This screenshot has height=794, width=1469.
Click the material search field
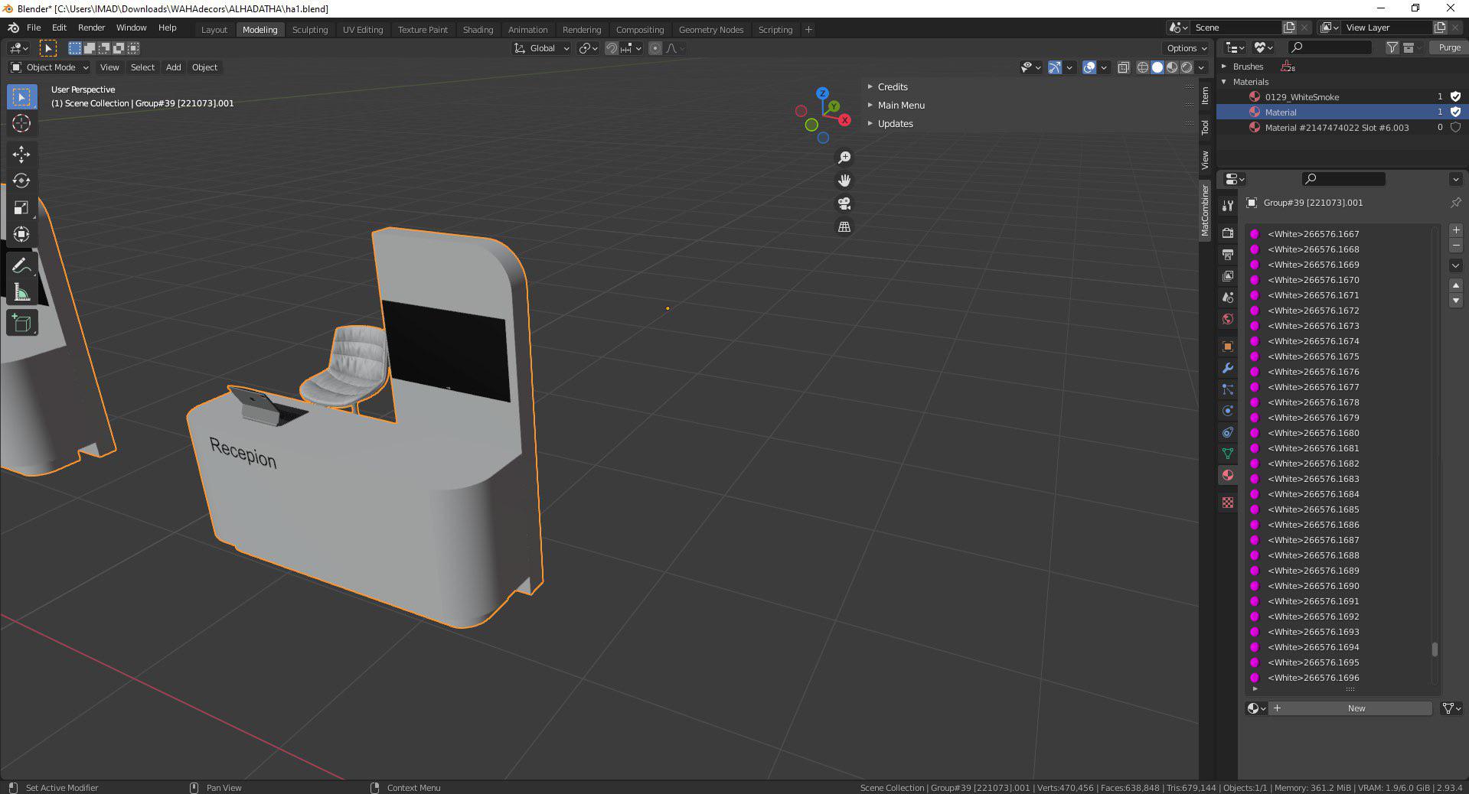pyautogui.click(x=1343, y=178)
